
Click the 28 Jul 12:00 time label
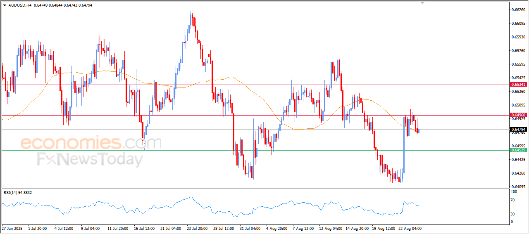[x=224, y=228]
